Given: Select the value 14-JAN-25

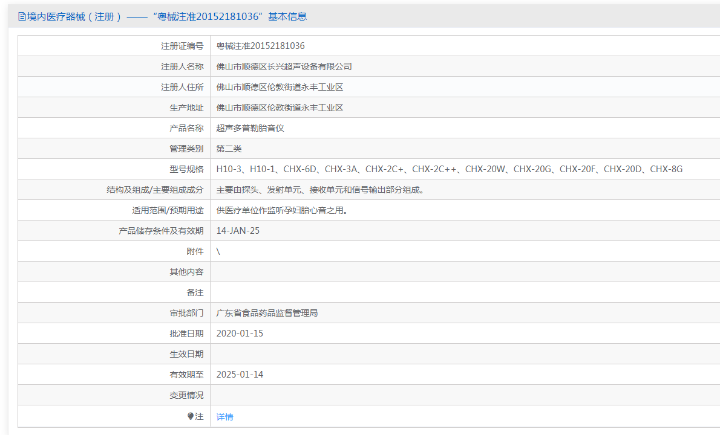Looking at the screenshot, I should point(238,231).
